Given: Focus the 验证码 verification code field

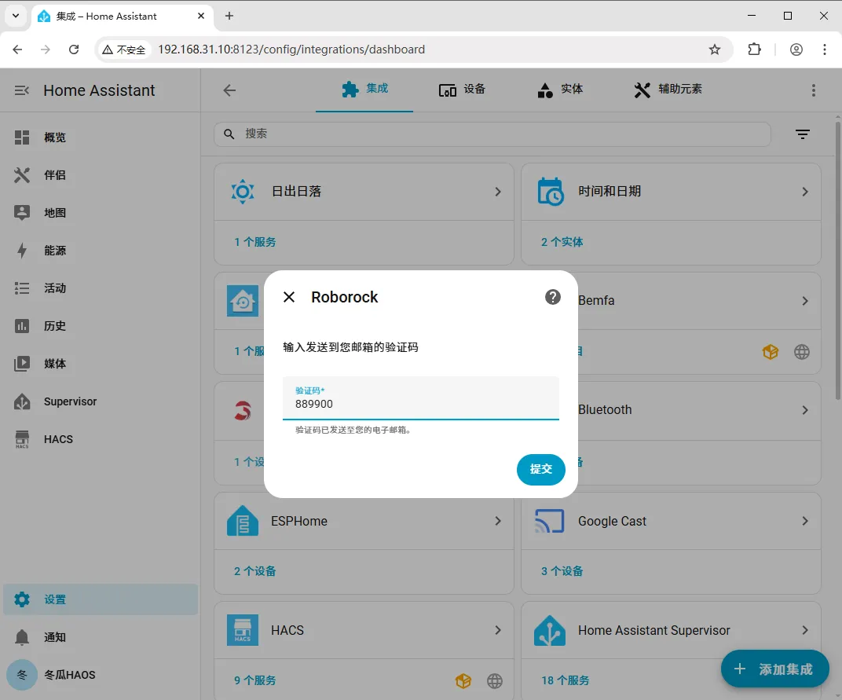Looking at the screenshot, I should tap(420, 398).
